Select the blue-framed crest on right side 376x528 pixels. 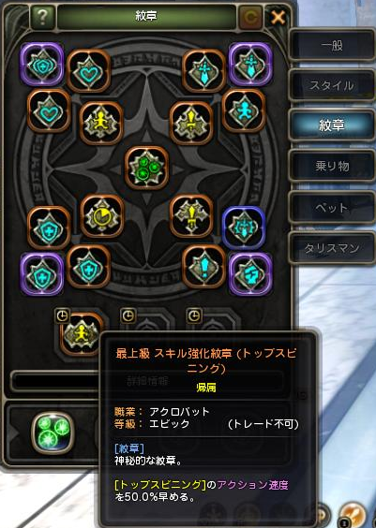point(244,227)
